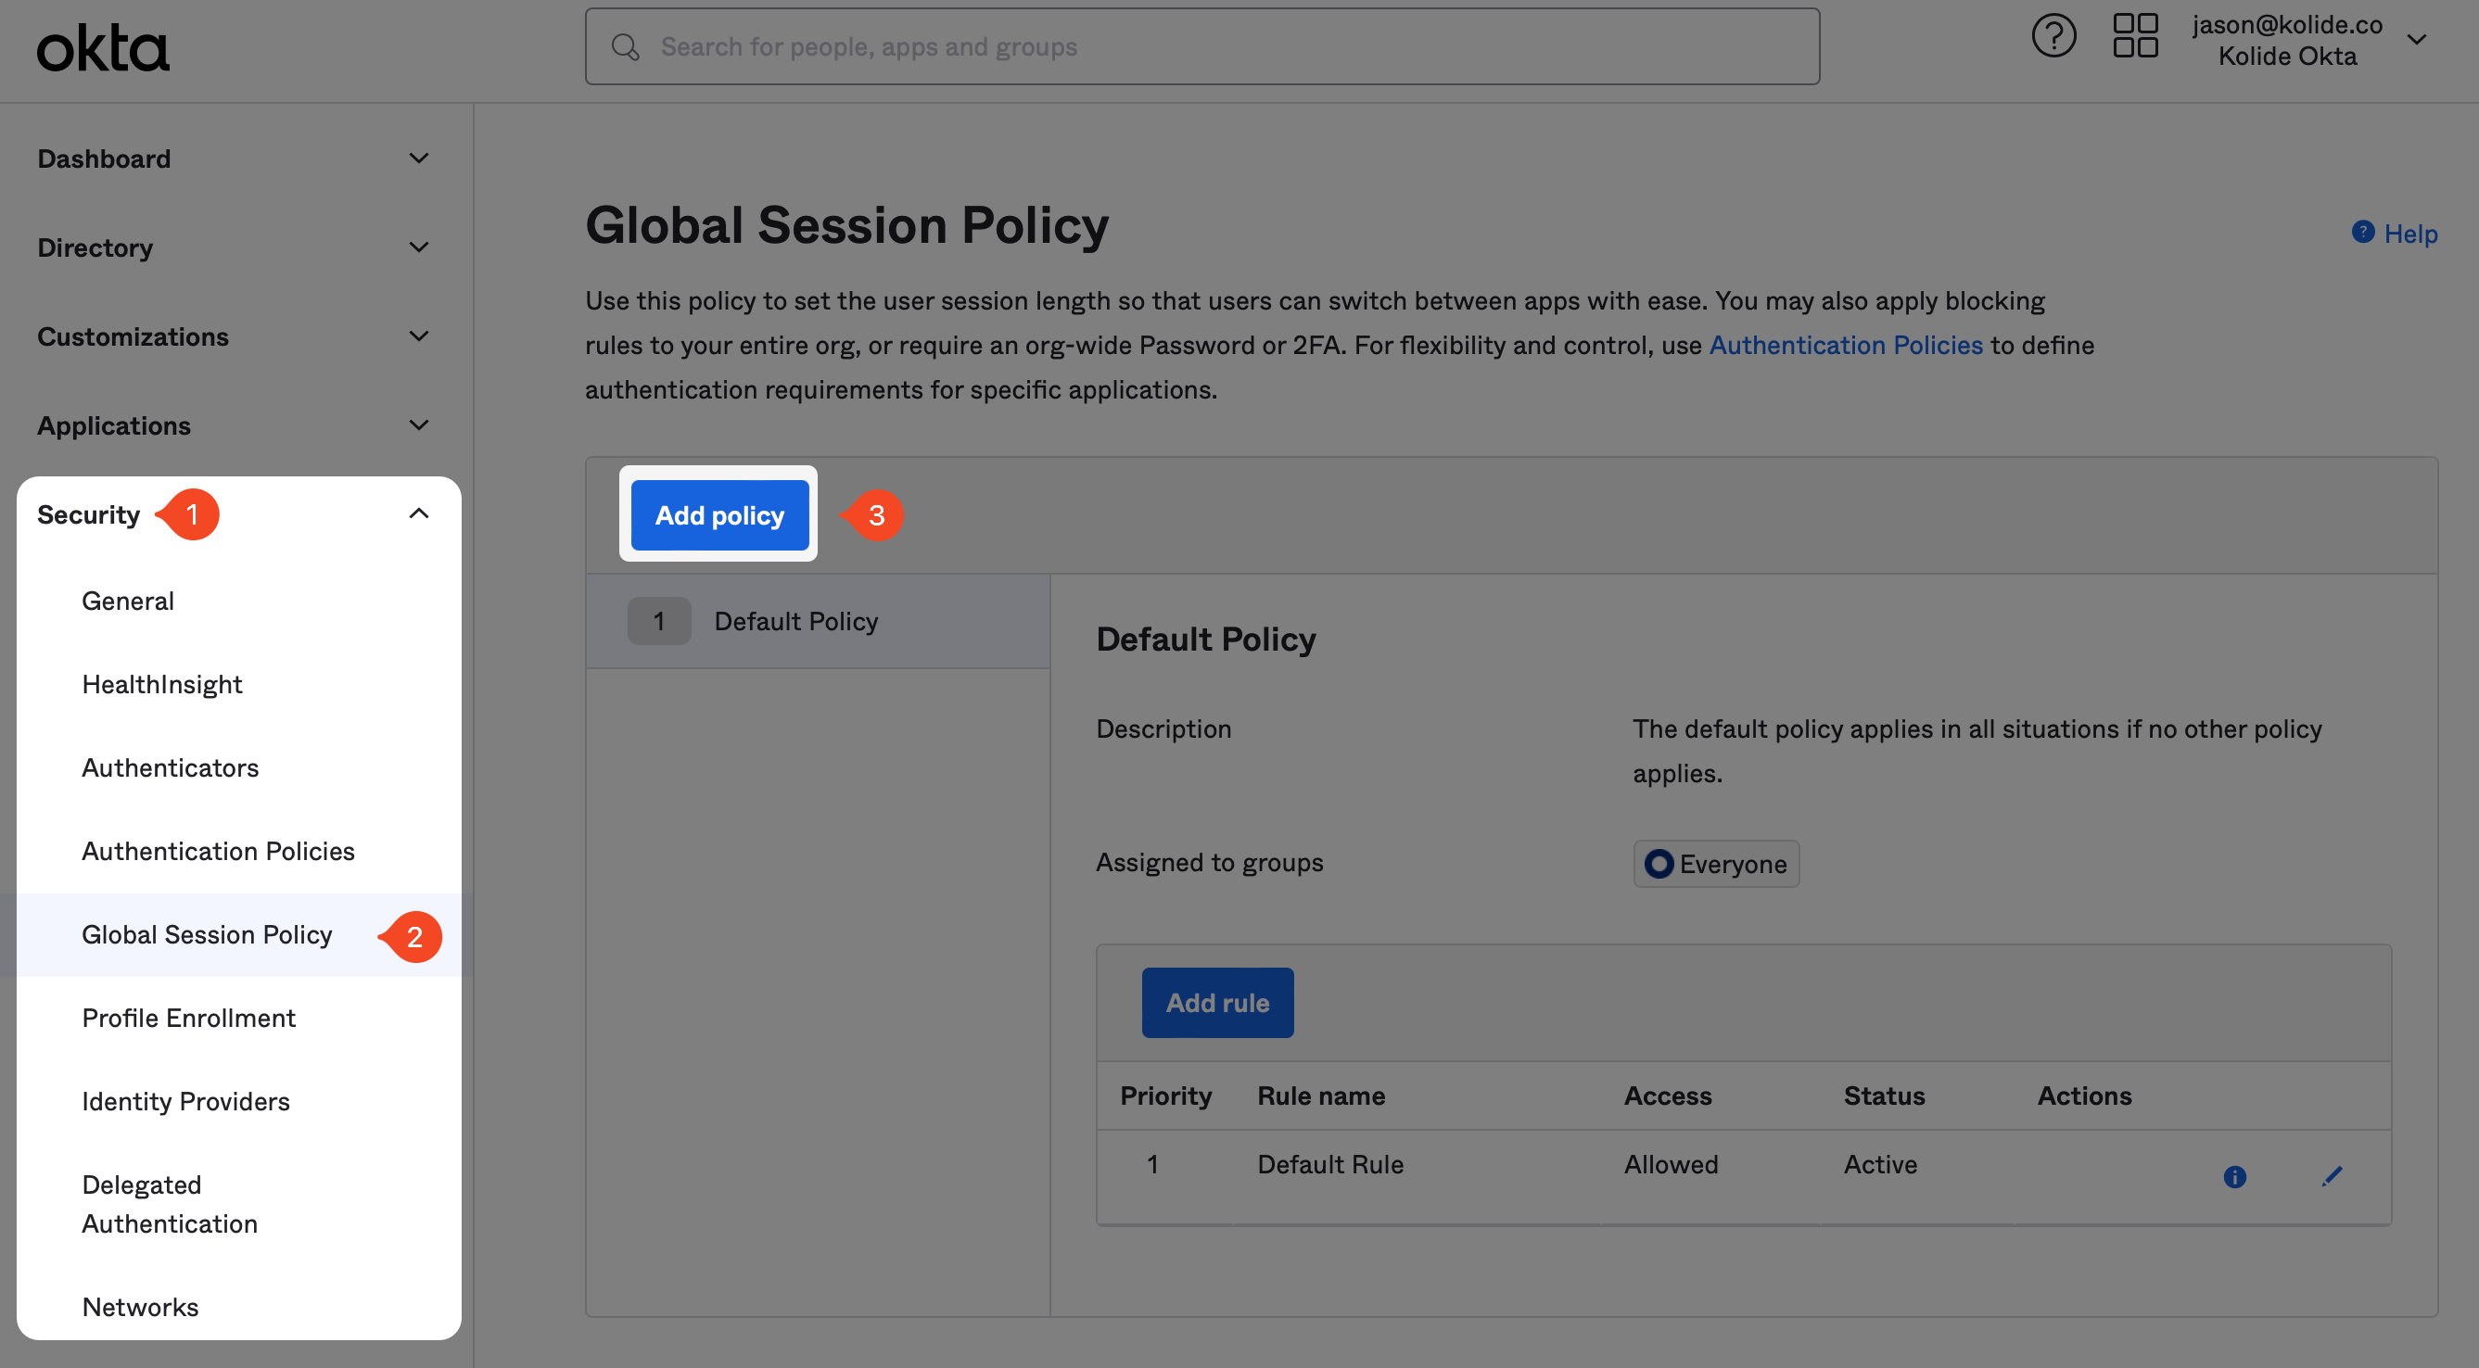The width and height of the screenshot is (2479, 1368).
Task: Click the Global Session Policy page title
Action: [846, 226]
